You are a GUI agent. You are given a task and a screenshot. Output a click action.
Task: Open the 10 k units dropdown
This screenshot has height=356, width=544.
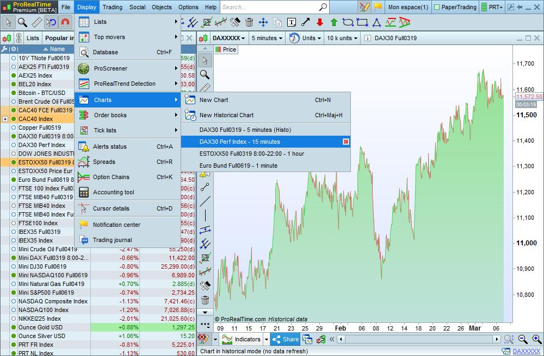[x=342, y=38]
